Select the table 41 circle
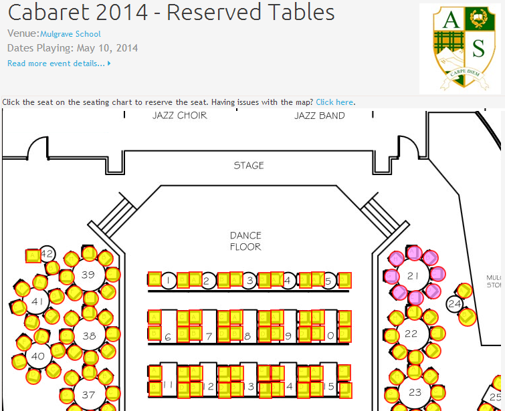 [36, 301]
